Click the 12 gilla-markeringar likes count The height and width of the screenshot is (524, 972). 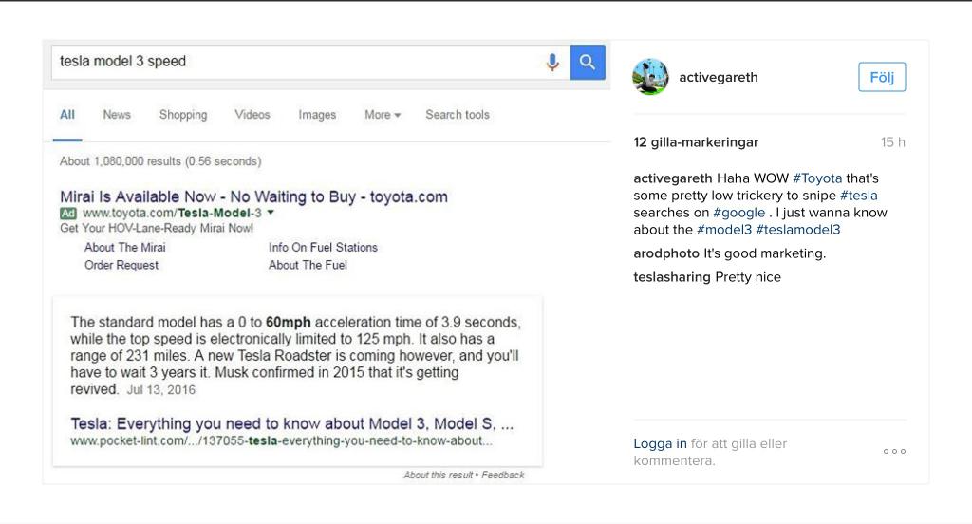696,142
